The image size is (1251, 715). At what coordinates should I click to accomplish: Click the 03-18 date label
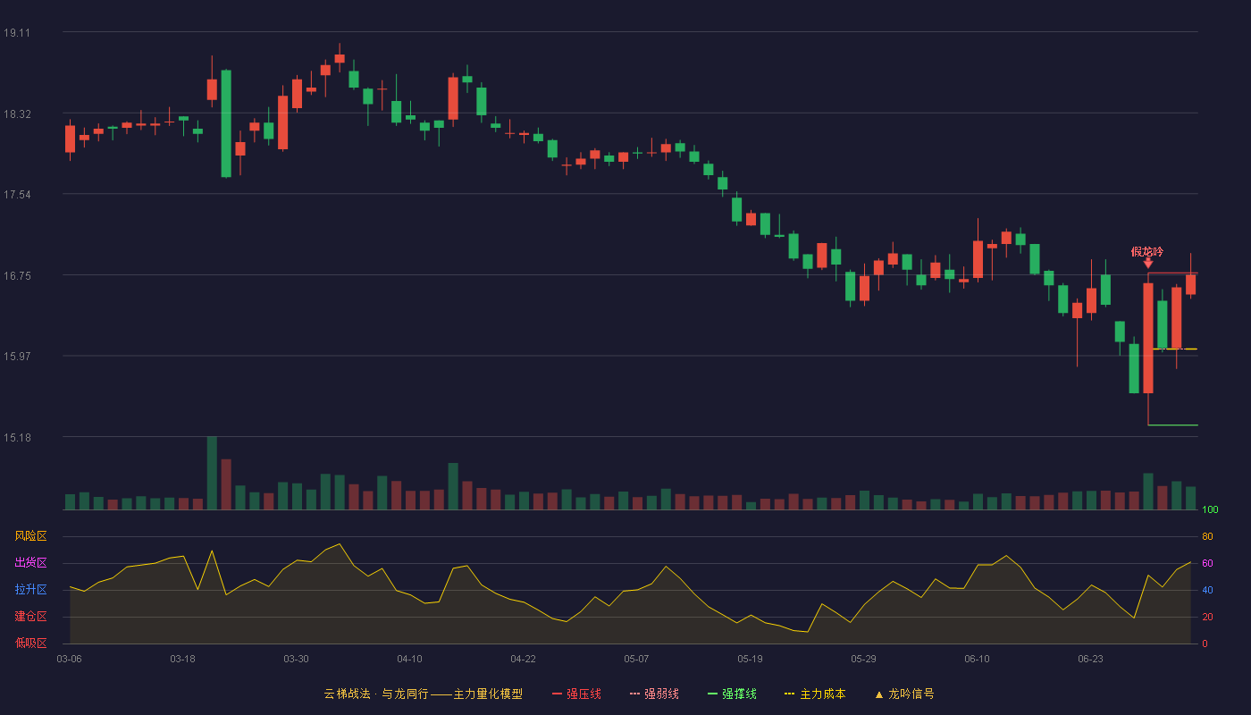(x=182, y=659)
